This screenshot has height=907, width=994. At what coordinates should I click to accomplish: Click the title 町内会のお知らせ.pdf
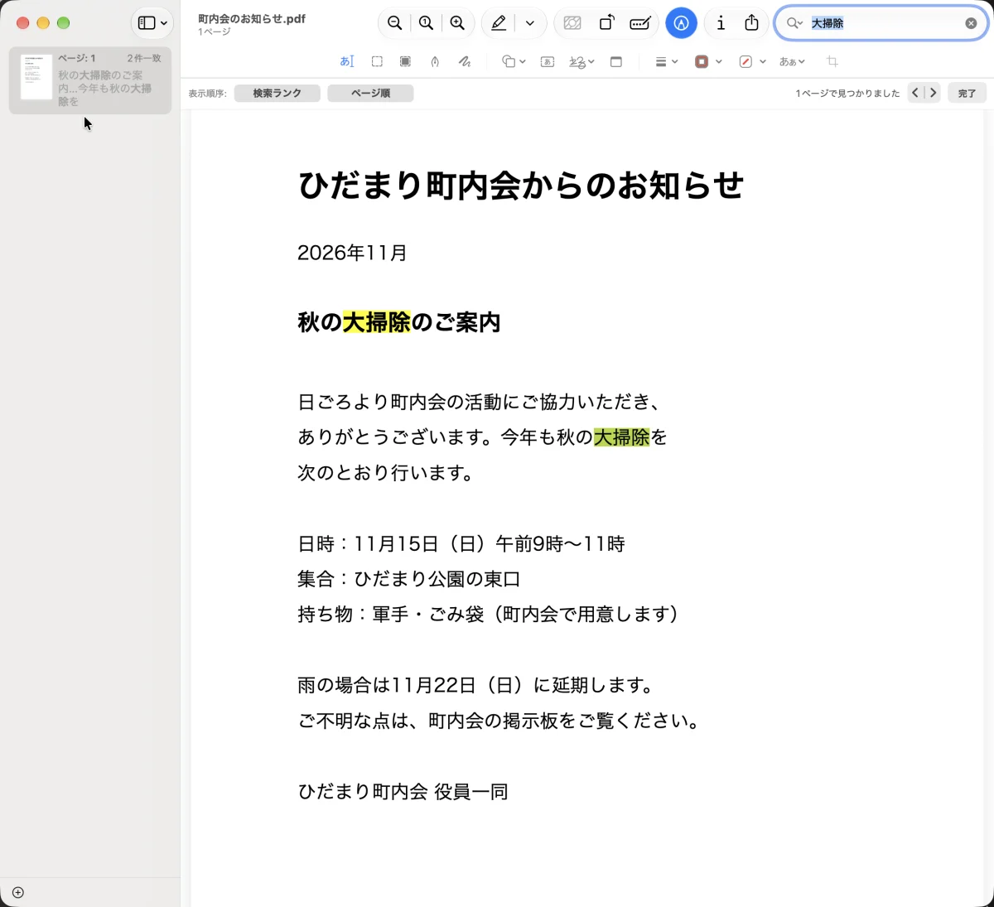click(252, 18)
